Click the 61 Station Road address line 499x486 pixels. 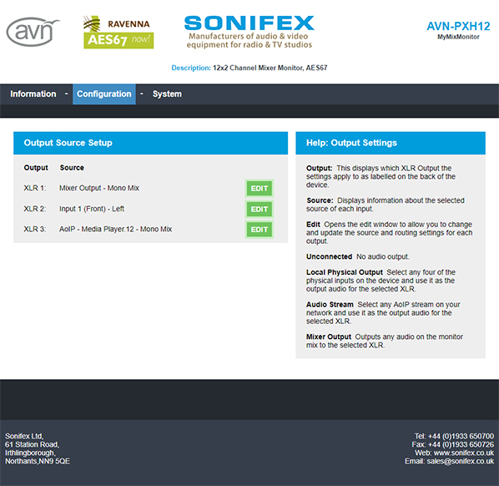tap(33, 444)
